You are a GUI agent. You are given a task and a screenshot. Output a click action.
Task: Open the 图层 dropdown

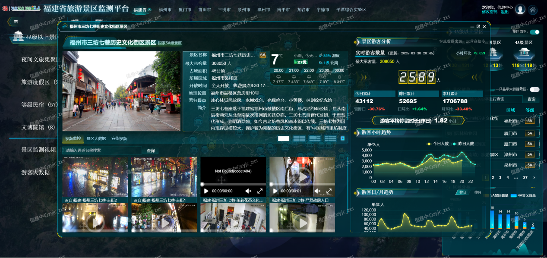click(102, 21)
